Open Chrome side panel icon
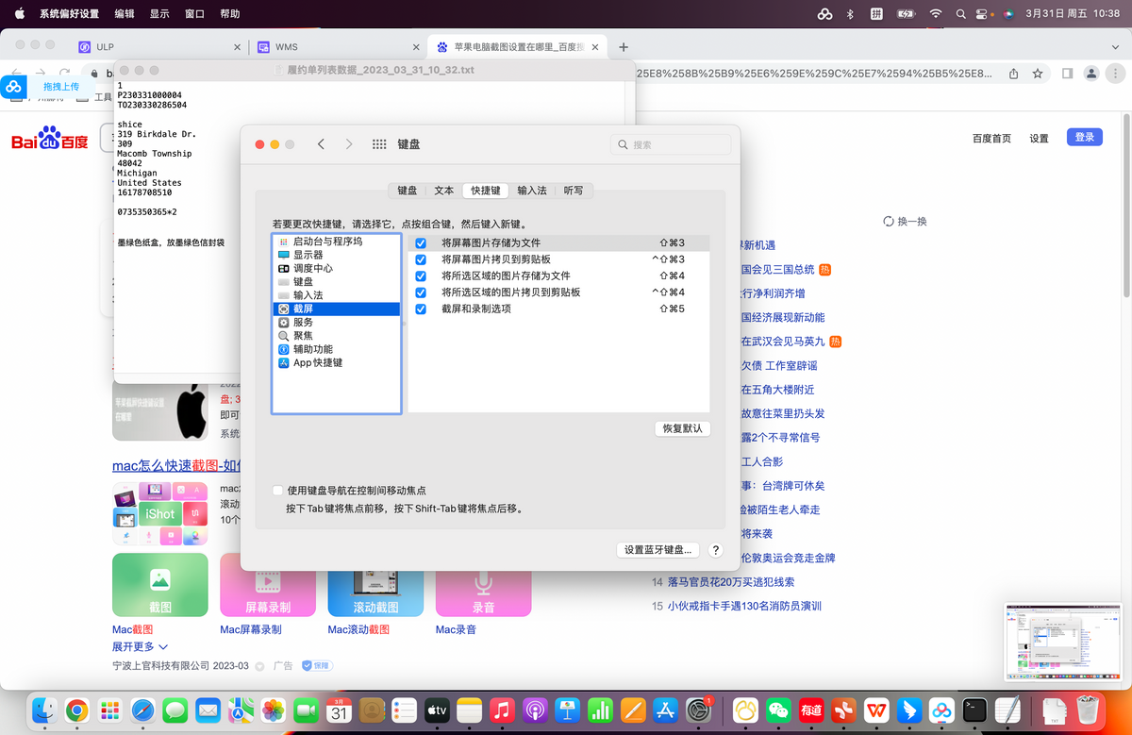Viewport: 1132px width, 735px height. (1067, 73)
